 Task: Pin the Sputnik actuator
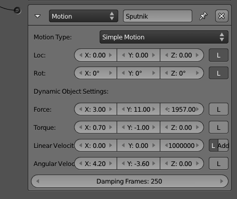point(203,16)
